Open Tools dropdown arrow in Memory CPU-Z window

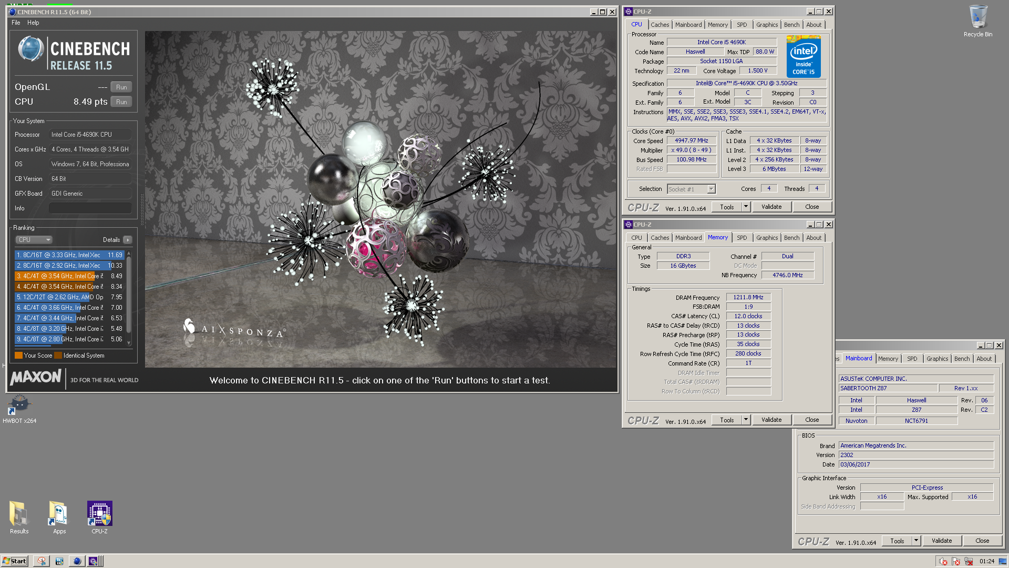coord(746,420)
